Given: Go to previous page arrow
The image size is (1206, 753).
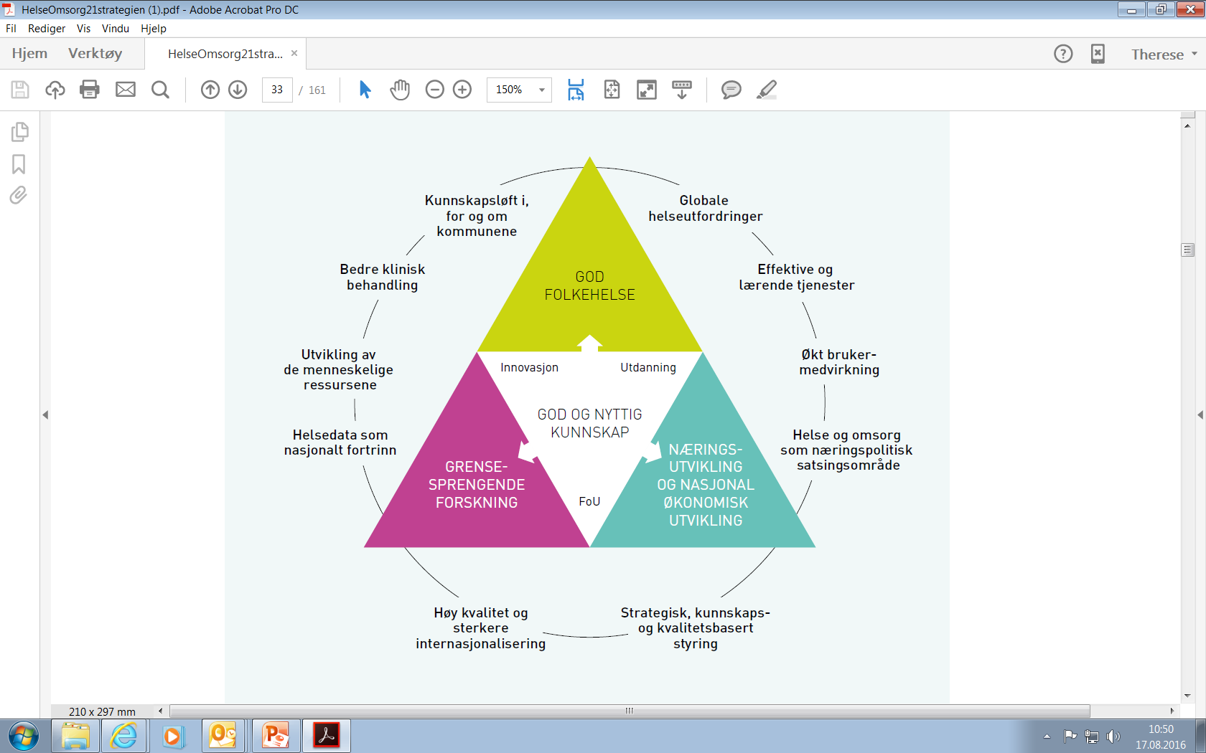Looking at the screenshot, I should tap(210, 90).
